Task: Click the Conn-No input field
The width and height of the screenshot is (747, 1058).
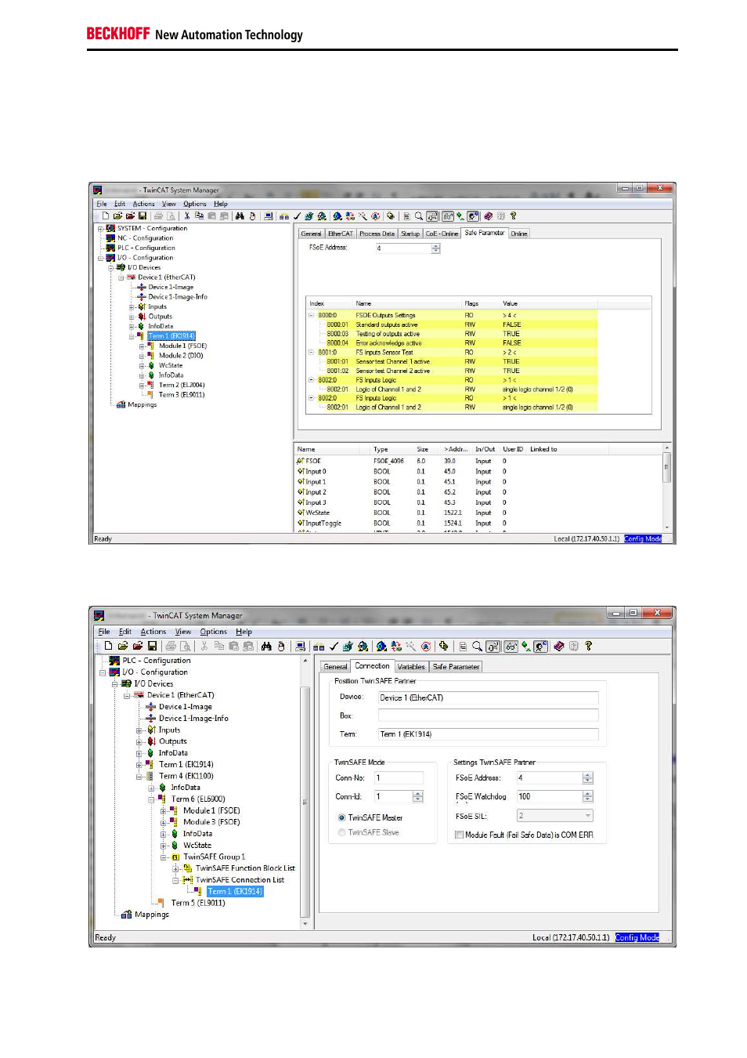Action: pyautogui.click(x=398, y=778)
